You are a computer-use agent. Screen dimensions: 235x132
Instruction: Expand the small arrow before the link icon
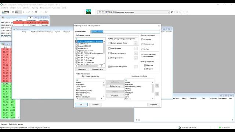[x=43, y=12]
